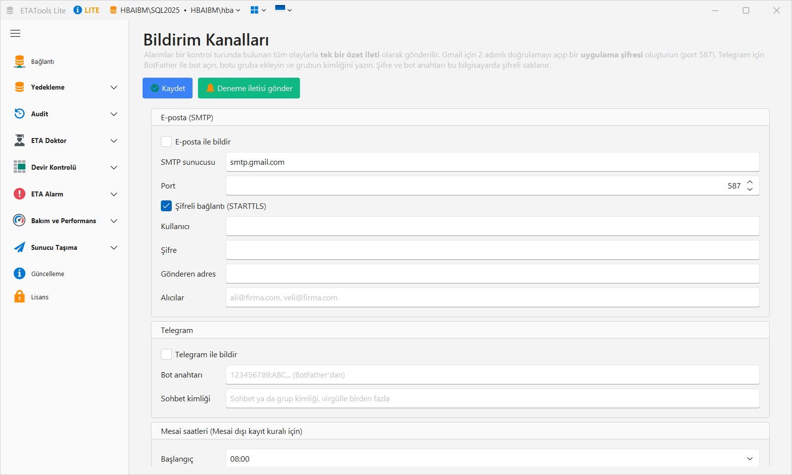792x475 pixels.
Task: Click the ETATools Lite app icon
Action: pyautogui.click(x=10, y=10)
